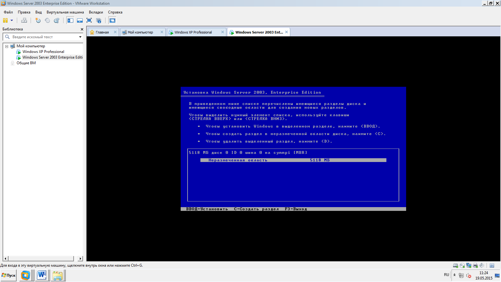Close the Главная tab
Image resolution: width=501 pixels, height=282 pixels.
115,32
